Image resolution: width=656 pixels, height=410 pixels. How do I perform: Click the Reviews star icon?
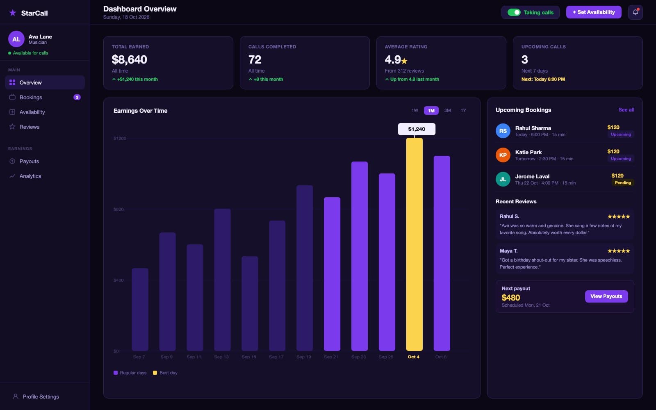pyautogui.click(x=12, y=127)
